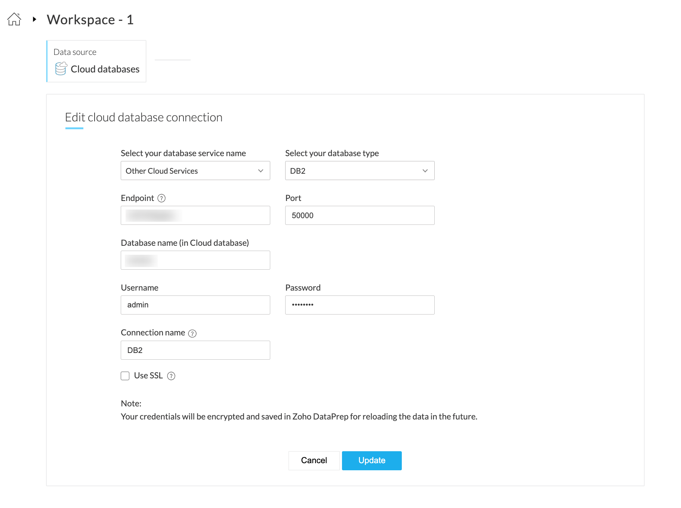Viewport: 681px width, 508px height.
Task: Click the breadcrumb arrow before Workspace - 1
Action: (x=34, y=19)
